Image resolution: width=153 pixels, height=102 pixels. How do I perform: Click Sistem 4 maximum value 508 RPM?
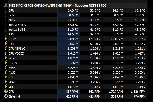click(x=117, y=97)
